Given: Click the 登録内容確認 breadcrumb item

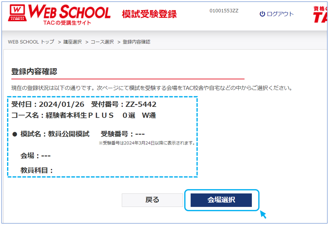Looking at the screenshot, I should [x=136, y=42].
